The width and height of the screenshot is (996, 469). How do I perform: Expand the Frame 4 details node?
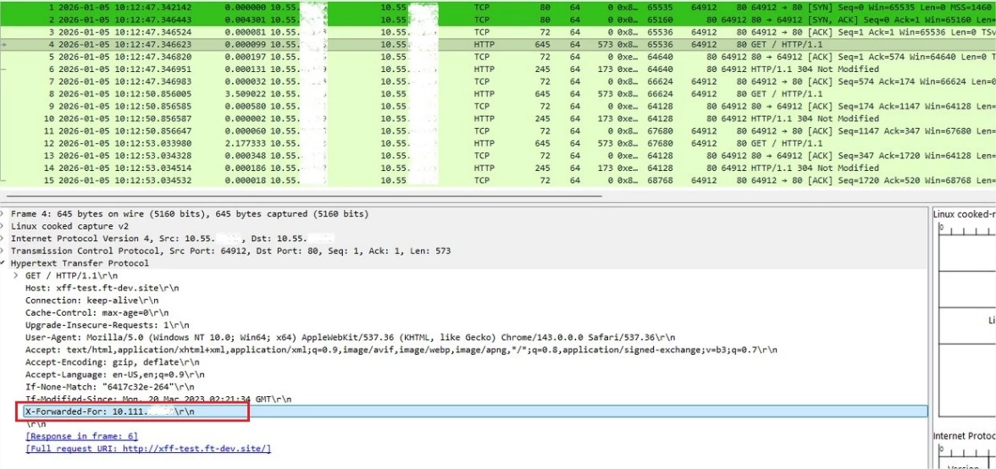pyautogui.click(x=3, y=214)
